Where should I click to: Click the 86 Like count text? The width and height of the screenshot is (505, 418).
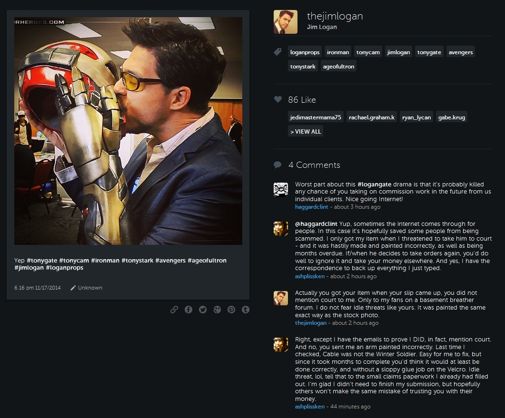302,100
